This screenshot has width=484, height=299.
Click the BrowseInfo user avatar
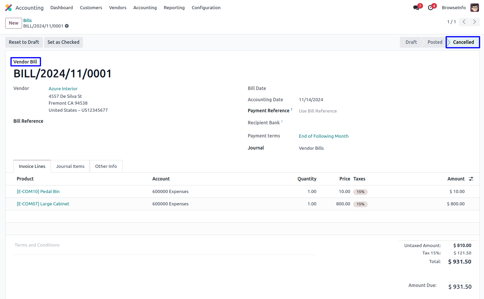(x=475, y=8)
